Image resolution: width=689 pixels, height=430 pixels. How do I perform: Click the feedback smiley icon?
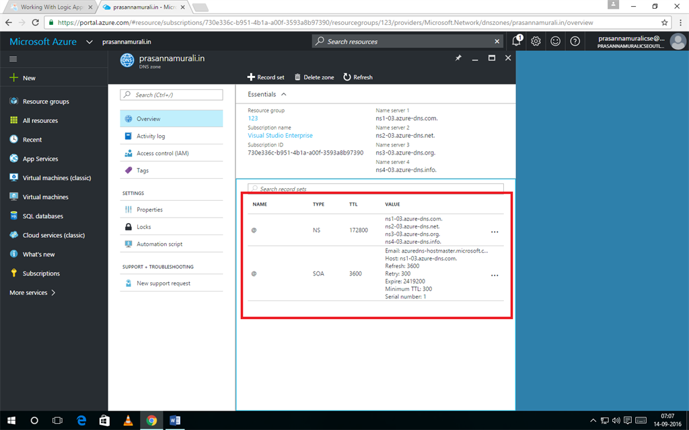pyautogui.click(x=555, y=41)
